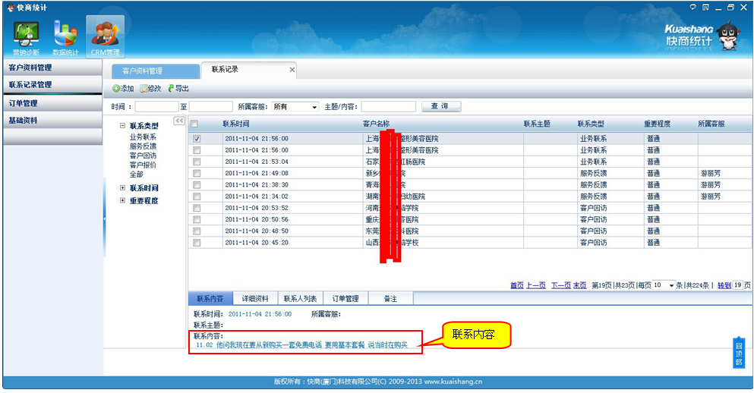Image resolution: width=754 pixels, height=393 pixels.
Task: Close the 联系记录 tab
Action: (292, 70)
